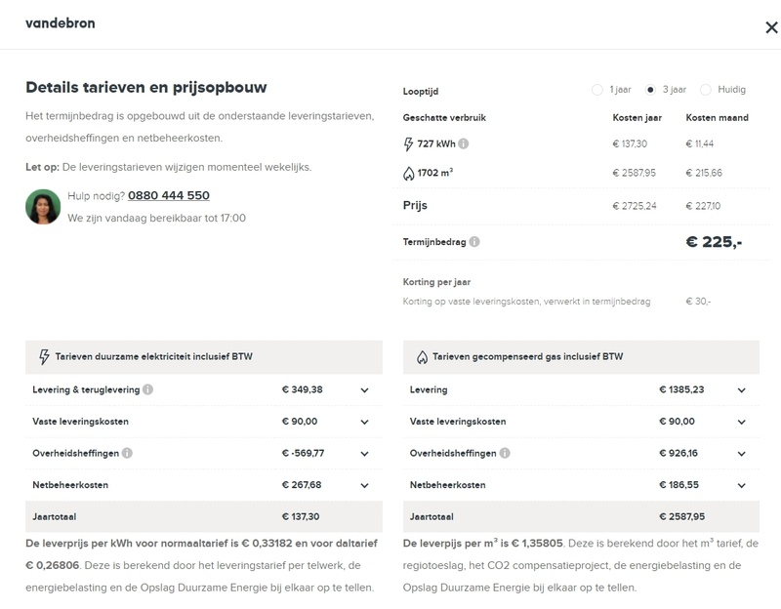
Task: Expand electricity Vaste leveringskosten row
Action: pos(364,422)
